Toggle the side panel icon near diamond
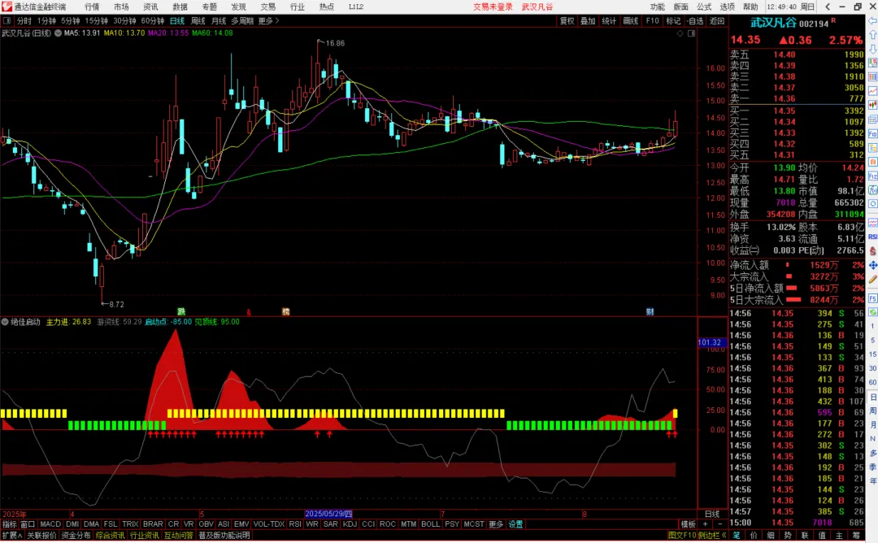This screenshot has width=878, height=543. tap(692, 33)
